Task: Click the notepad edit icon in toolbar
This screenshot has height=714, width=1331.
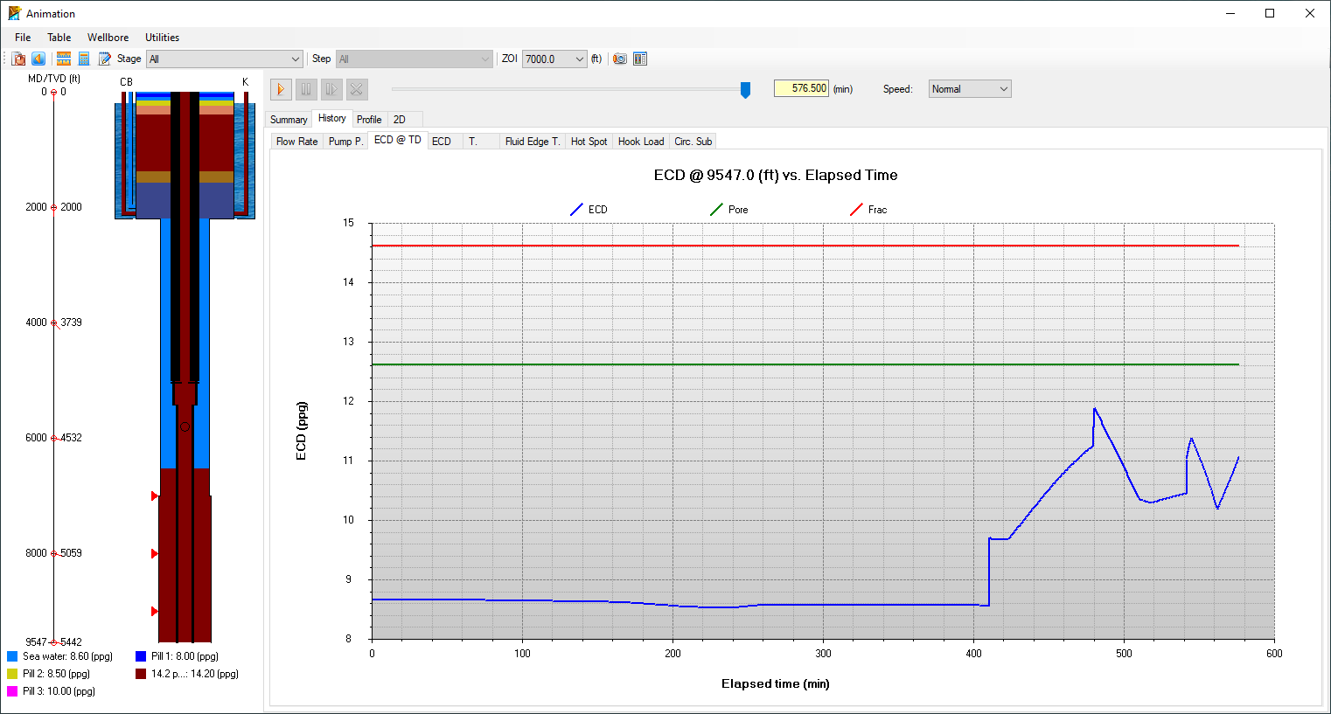Action: click(105, 59)
